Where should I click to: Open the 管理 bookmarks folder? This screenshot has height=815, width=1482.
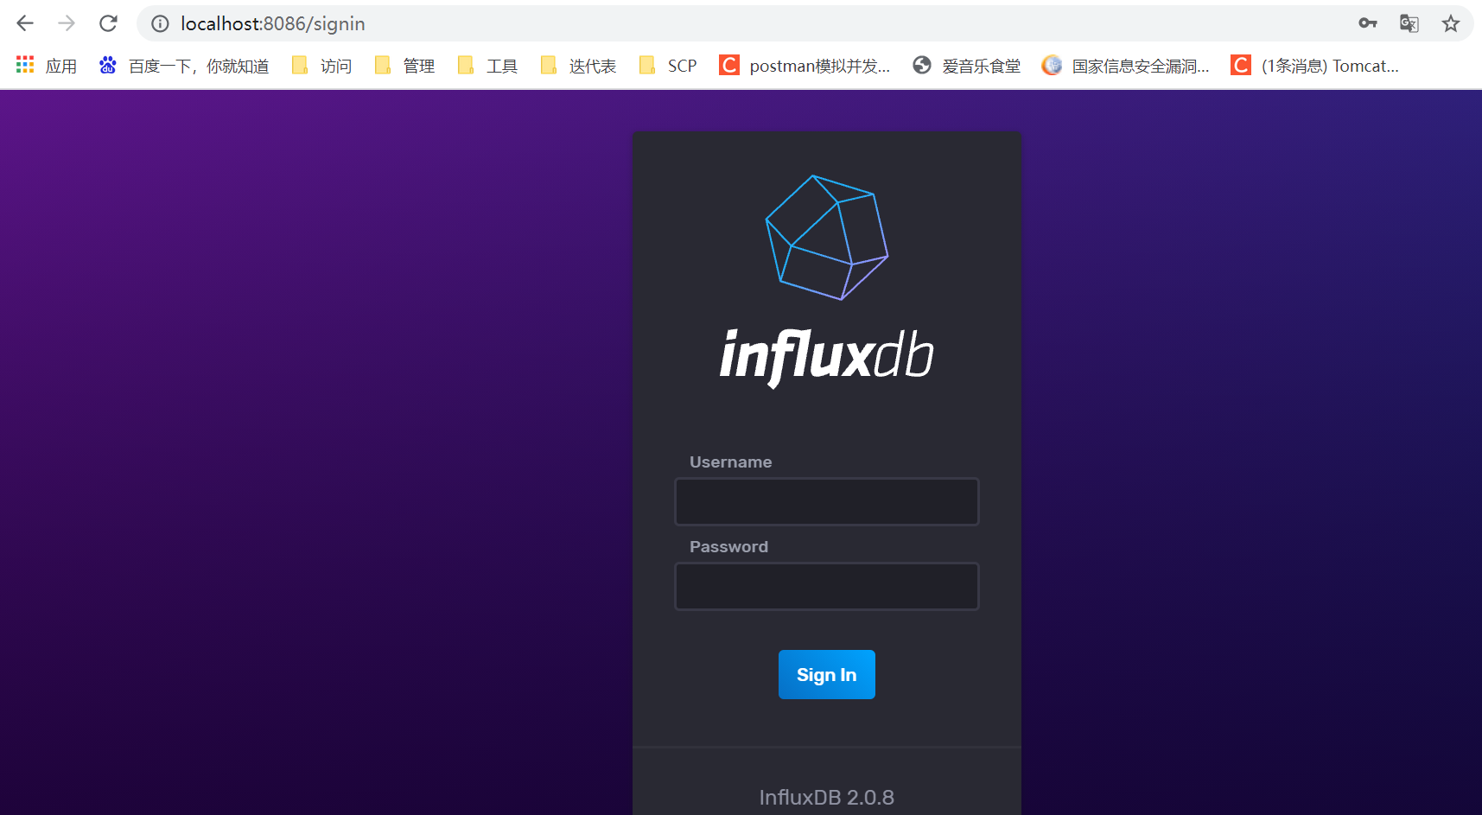(x=404, y=65)
